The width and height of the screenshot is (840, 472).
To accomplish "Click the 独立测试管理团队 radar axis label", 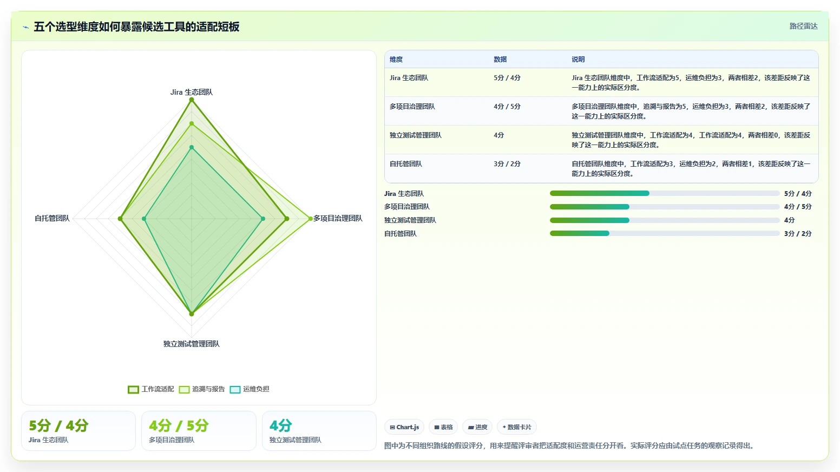I will [x=192, y=344].
